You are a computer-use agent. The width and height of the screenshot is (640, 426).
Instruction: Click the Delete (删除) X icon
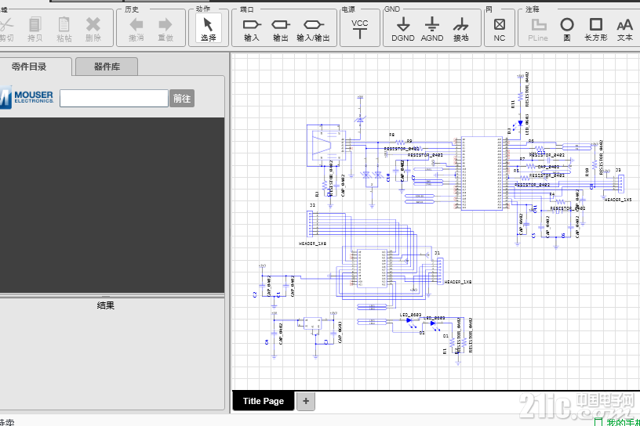point(93,29)
